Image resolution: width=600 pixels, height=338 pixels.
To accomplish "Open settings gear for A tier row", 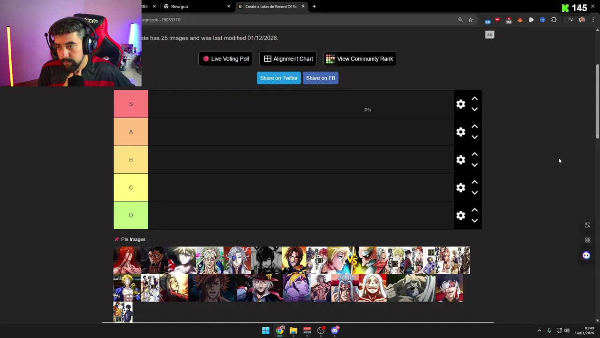I will [x=461, y=132].
